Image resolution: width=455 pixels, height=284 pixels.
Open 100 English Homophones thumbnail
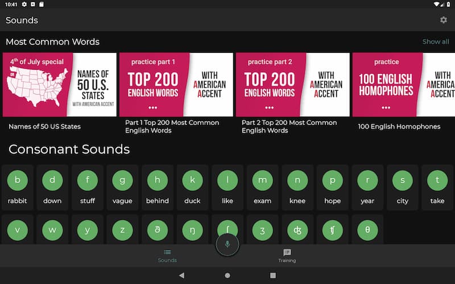click(x=404, y=85)
